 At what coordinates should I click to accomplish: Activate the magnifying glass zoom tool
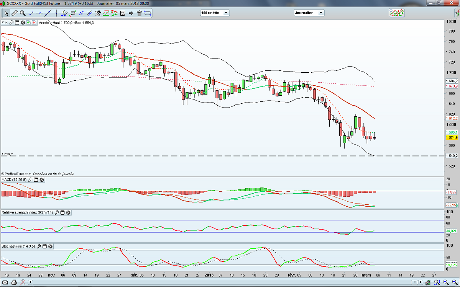click(x=23, y=13)
